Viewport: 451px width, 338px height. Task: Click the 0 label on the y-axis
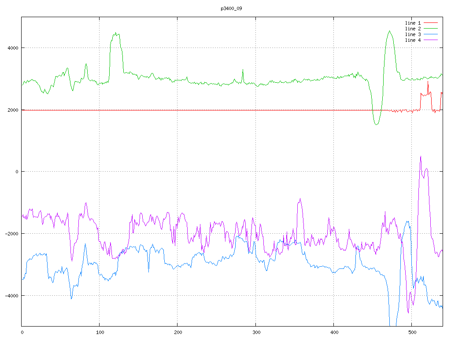tap(17, 172)
